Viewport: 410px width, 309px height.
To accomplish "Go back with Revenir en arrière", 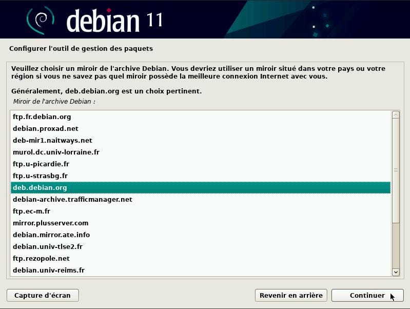I will tap(291, 295).
